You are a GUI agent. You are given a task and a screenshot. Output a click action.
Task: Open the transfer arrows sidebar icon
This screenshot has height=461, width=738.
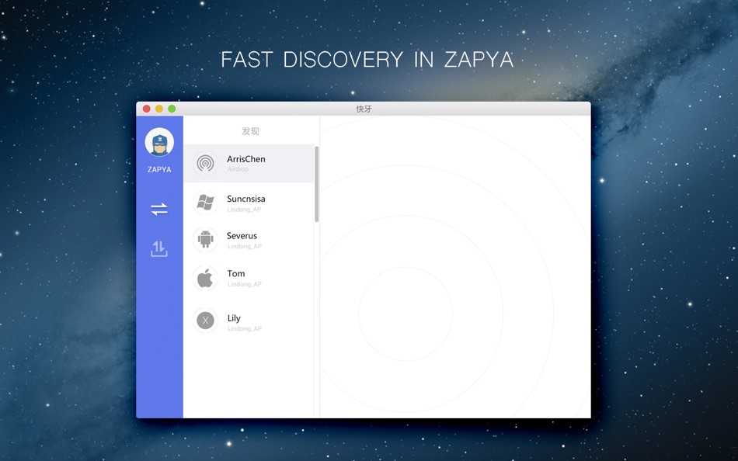[159, 209]
